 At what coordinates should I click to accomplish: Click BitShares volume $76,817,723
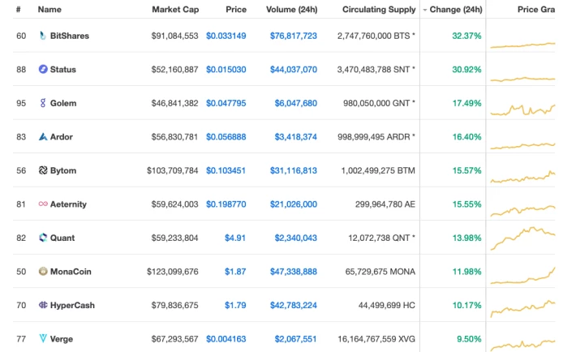294,36
